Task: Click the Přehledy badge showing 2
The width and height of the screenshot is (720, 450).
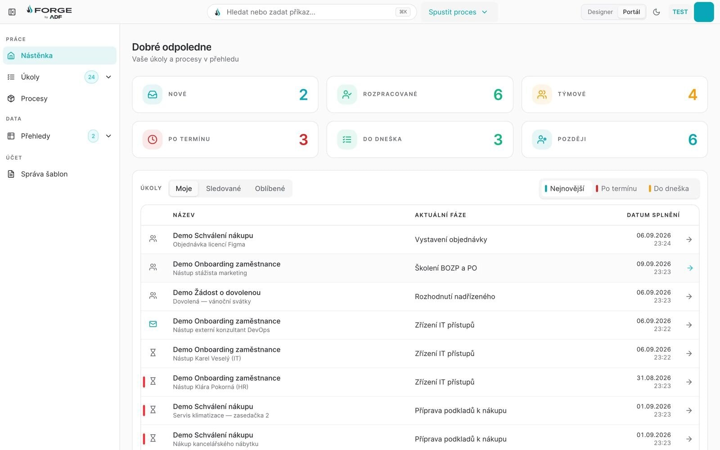Action: pos(93,136)
